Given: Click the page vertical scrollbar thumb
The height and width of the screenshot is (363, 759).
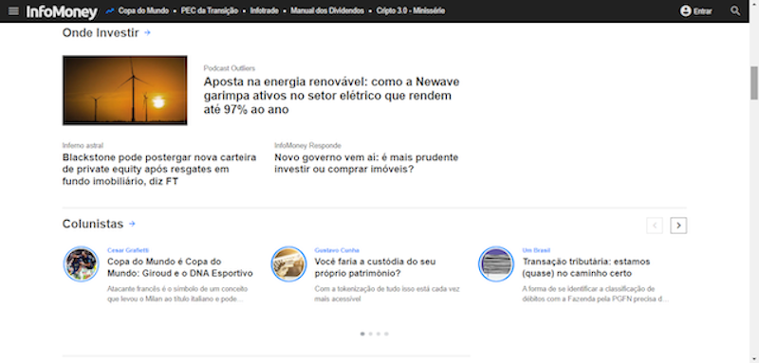Looking at the screenshot, I should (754, 83).
